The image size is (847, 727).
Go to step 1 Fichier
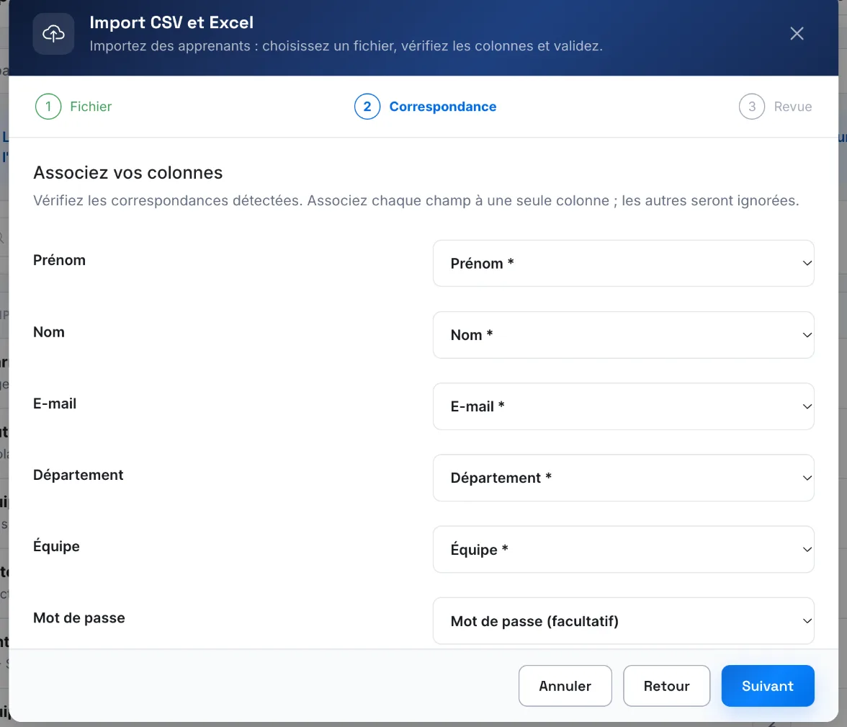pos(73,107)
